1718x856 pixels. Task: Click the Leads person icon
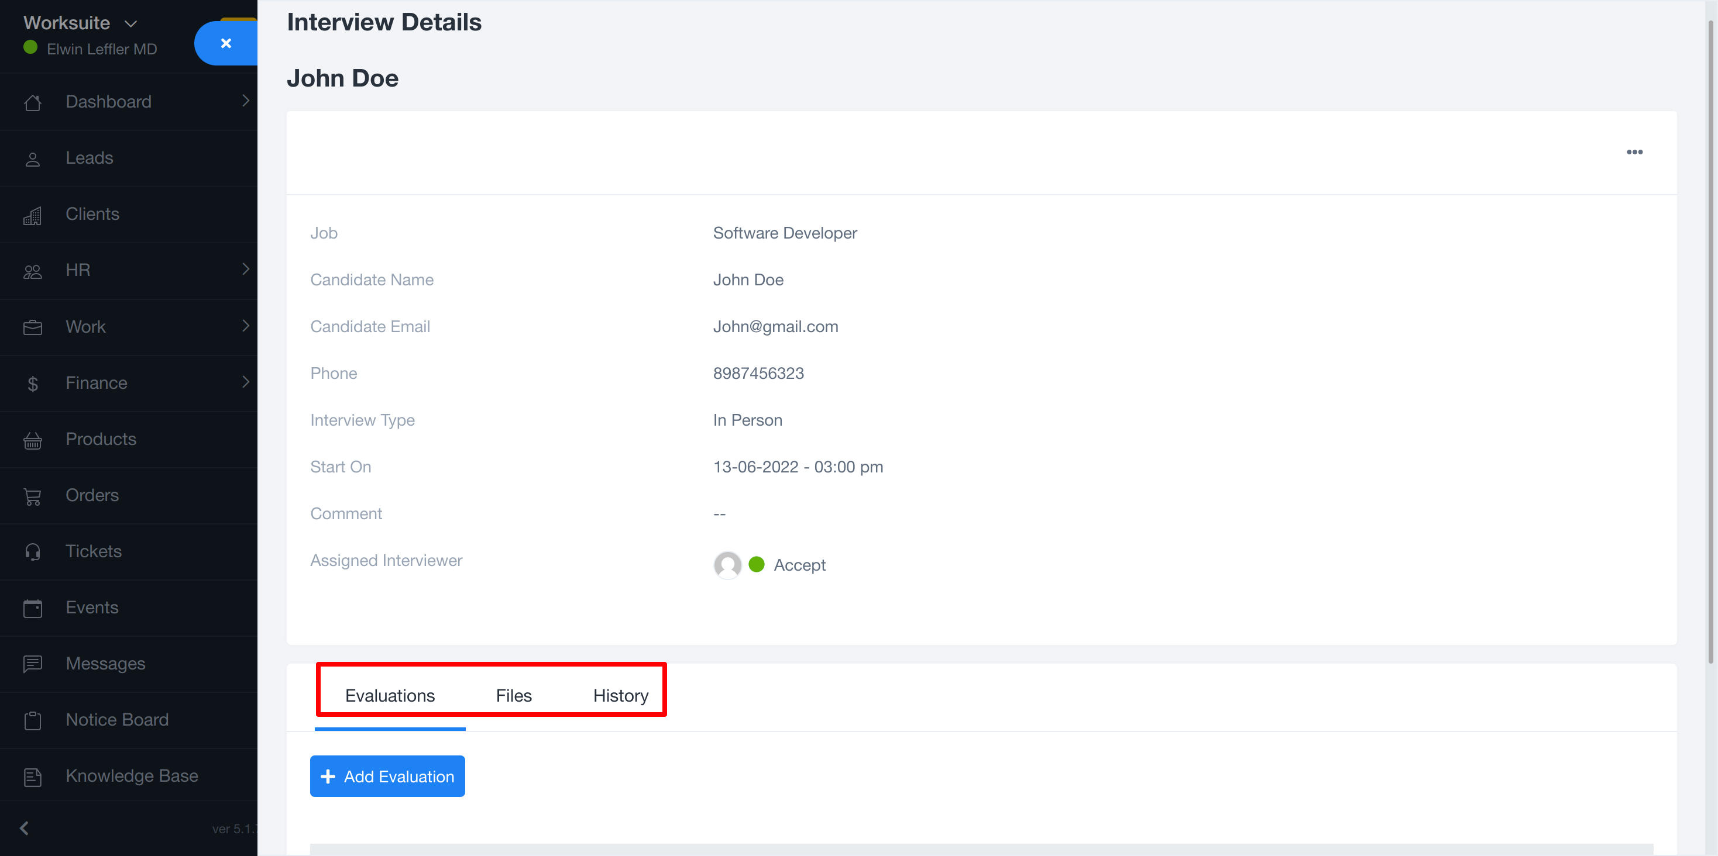pos(32,158)
